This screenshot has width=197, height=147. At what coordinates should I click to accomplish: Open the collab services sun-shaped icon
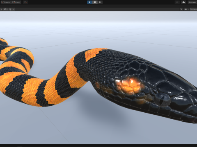(177, 2)
